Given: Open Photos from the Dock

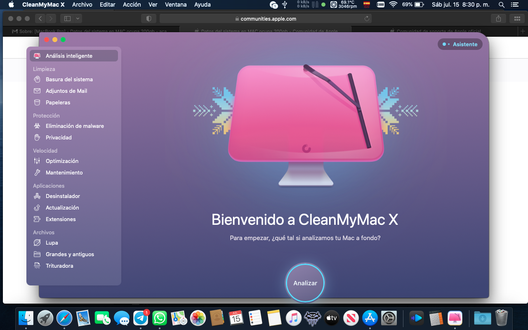Looking at the screenshot, I should click(x=198, y=318).
